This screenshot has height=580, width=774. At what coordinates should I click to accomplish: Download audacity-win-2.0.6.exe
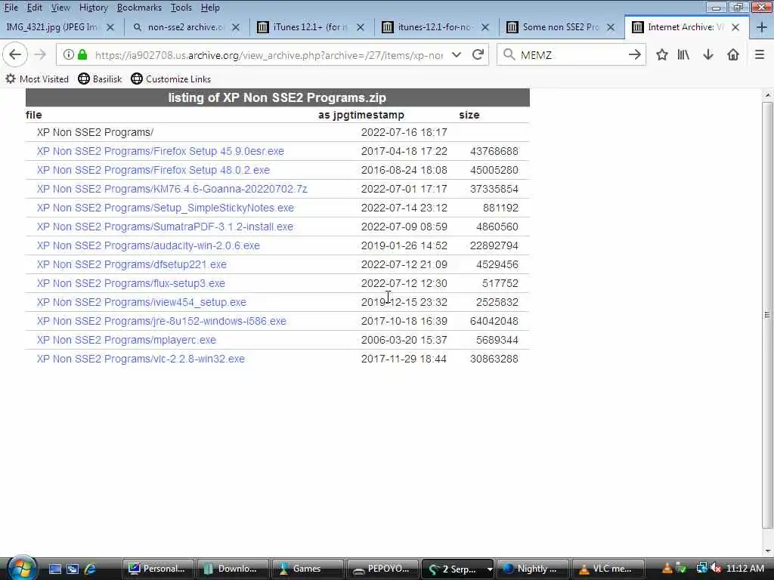tap(148, 245)
